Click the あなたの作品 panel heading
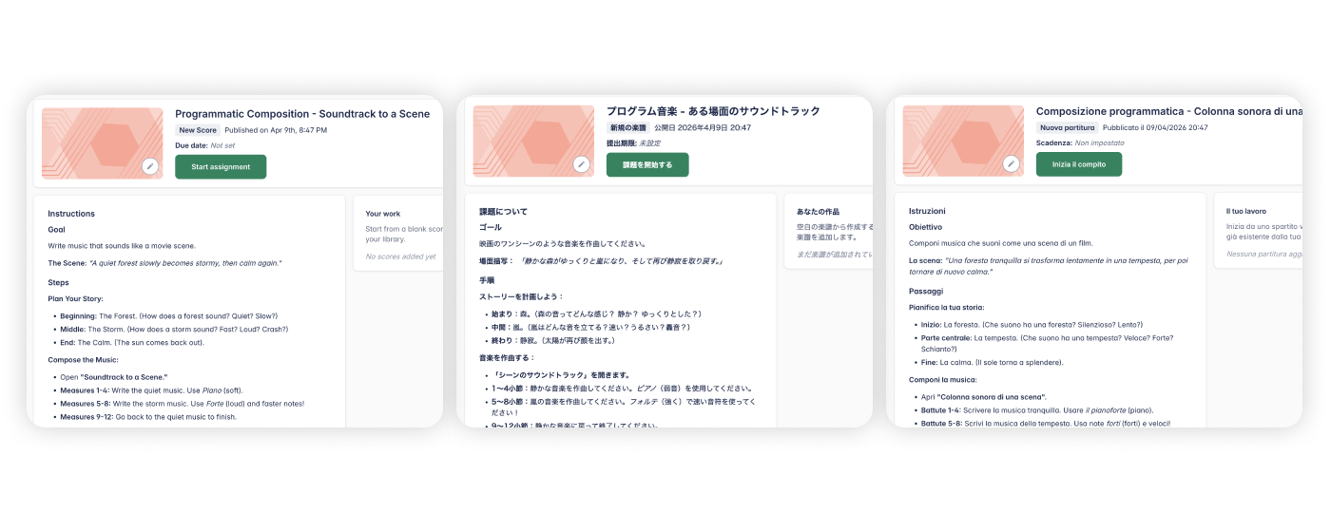 coord(818,212)
